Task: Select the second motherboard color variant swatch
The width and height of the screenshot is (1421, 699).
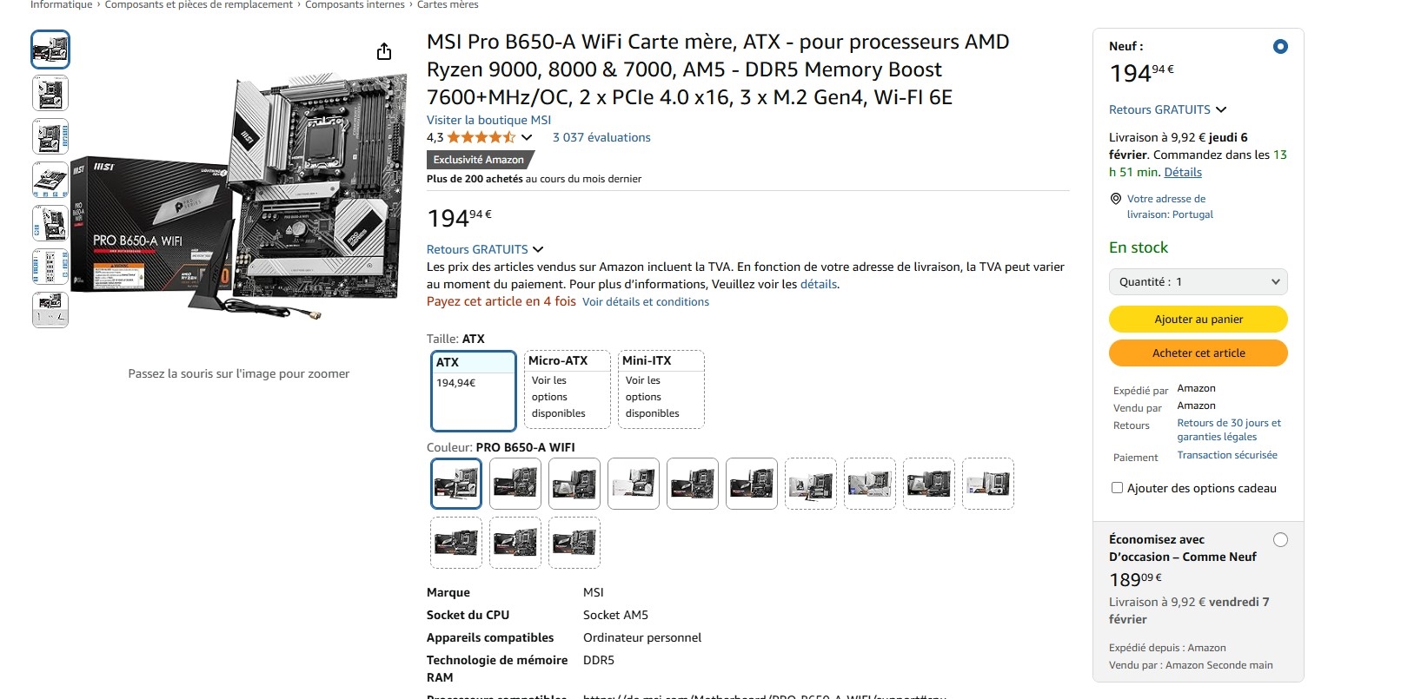Action: pyautogui.click(x=515, y=484)
